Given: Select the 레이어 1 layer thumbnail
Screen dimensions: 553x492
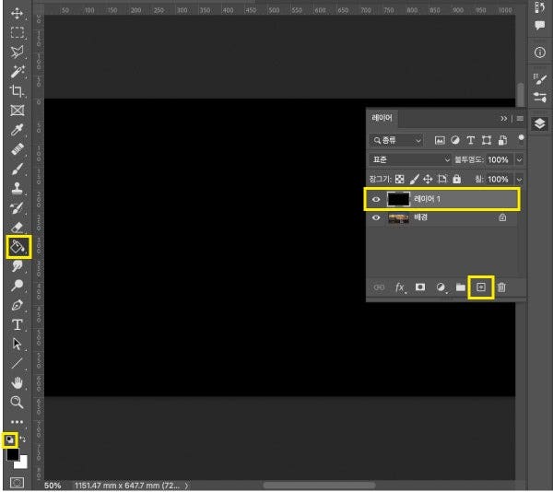Looking at the screenshot, I should (398, 200).
